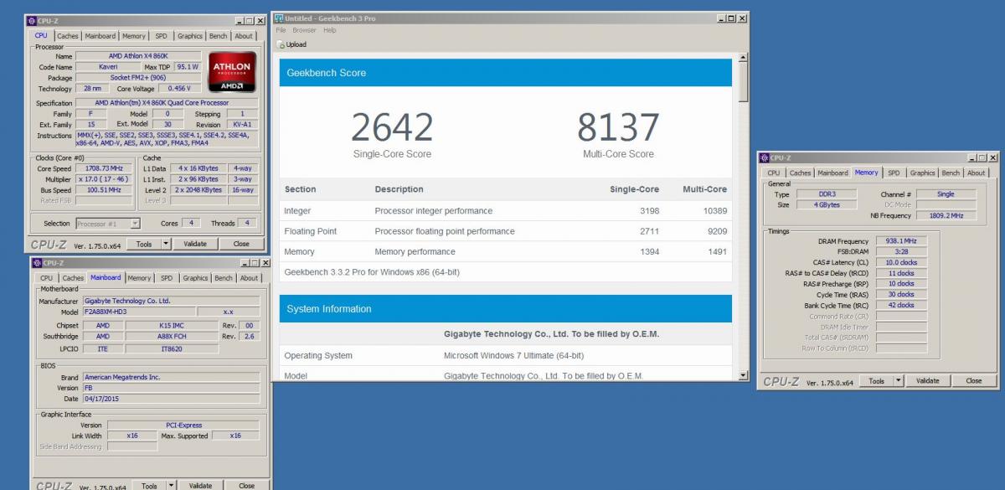
Task: Switch to the Bench tab in the CPU window
Action: (218, 36)
